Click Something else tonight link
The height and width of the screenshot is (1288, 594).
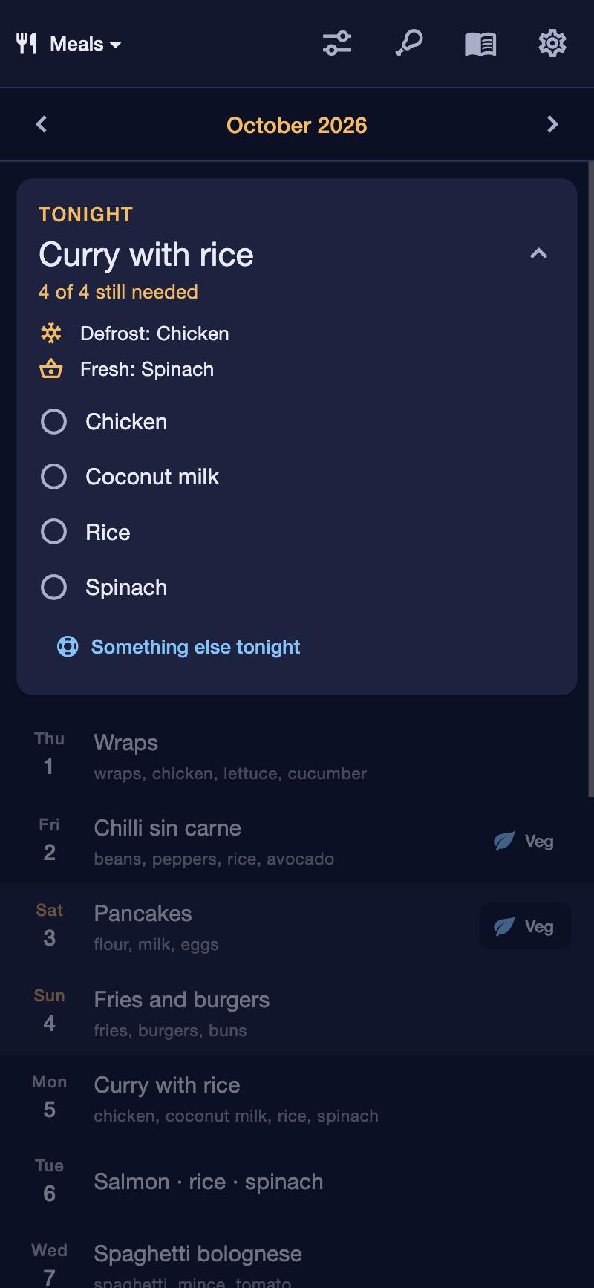pyautogui.click(x=195, y=647)
